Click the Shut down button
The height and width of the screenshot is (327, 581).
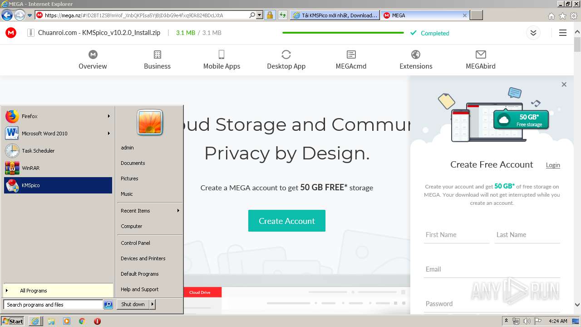pos(133,304)
